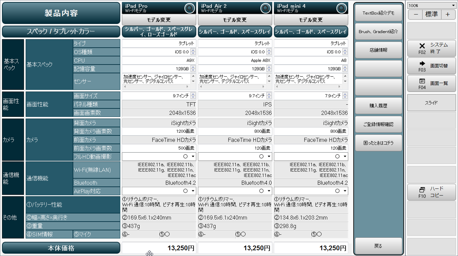Viewport: 458px width, 256px height.
Task: Click 背面カメラ画素数 field showing 1200画素
Action: 159,131
